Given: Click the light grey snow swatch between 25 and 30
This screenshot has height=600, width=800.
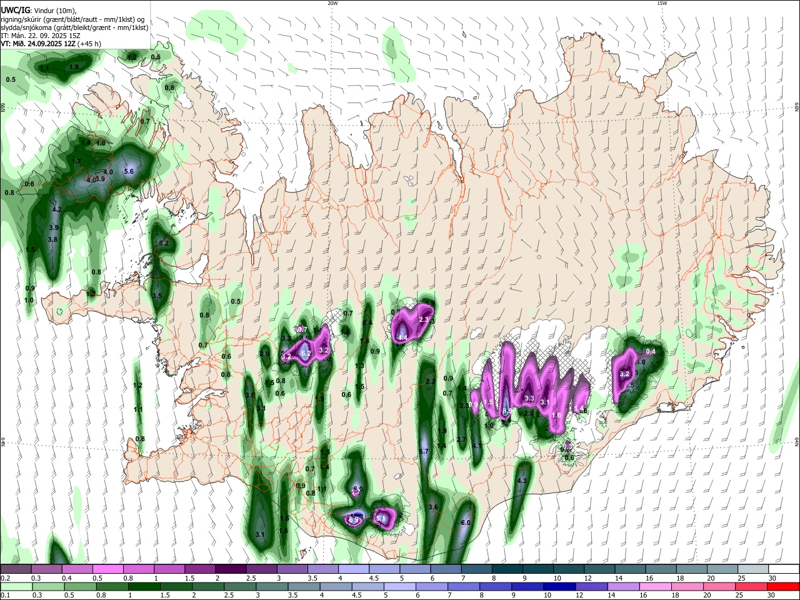Looking at the screenshot, I should pos(752,569).
